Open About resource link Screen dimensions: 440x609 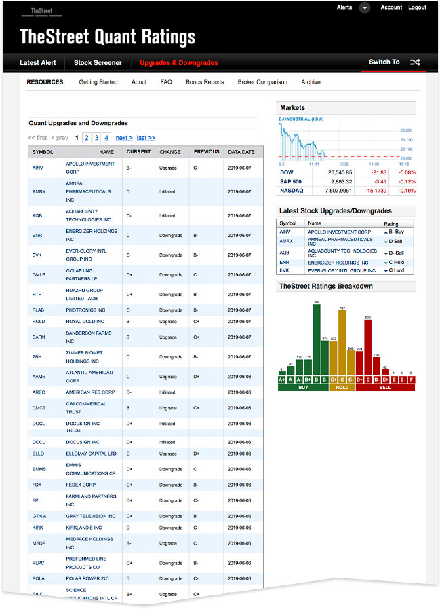click(x=139, y=82)
